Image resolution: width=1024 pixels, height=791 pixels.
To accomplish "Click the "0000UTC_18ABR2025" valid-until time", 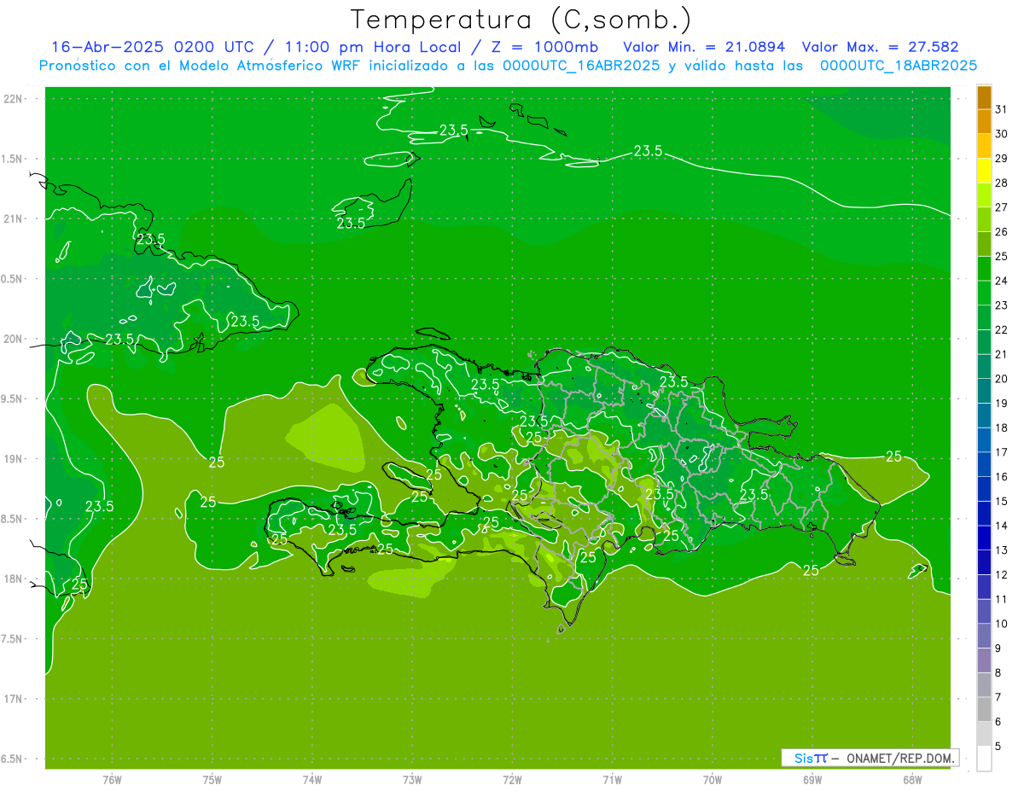I will (899, 66).
